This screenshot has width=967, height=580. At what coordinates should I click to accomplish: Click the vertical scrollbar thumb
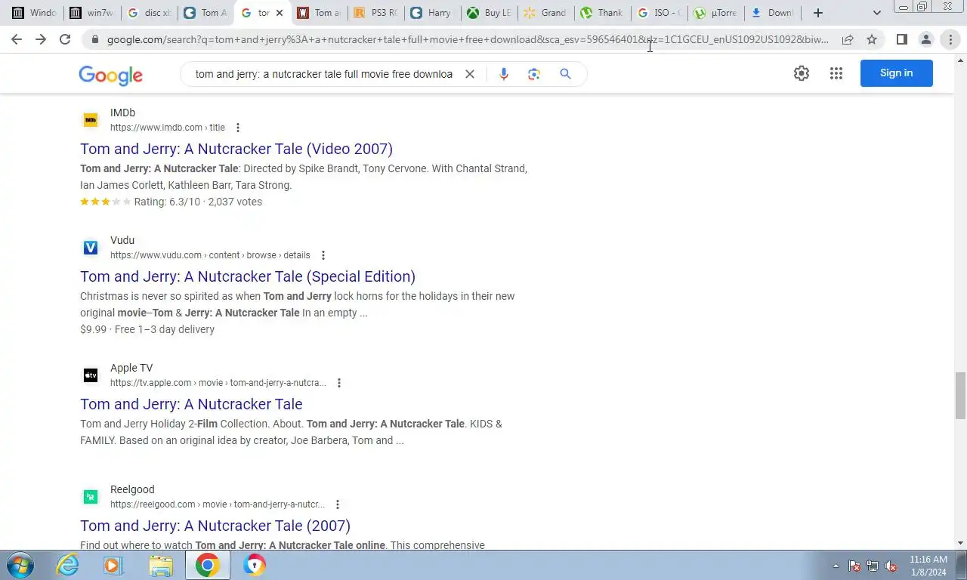click(960, 395)
